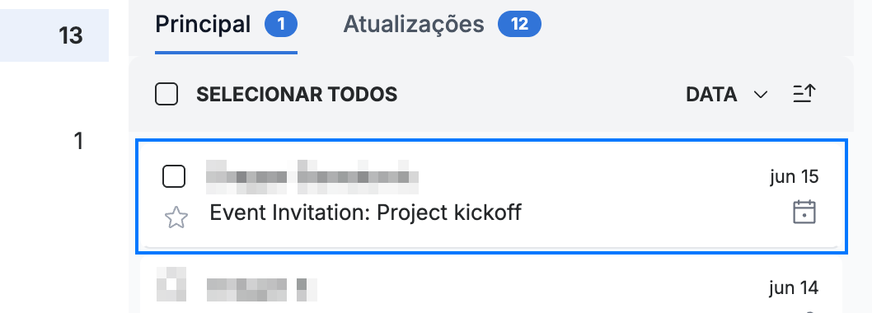Select the sidebar folder showing count 1
The width and height of the screenshot is (872, 313).
point(54,141)
